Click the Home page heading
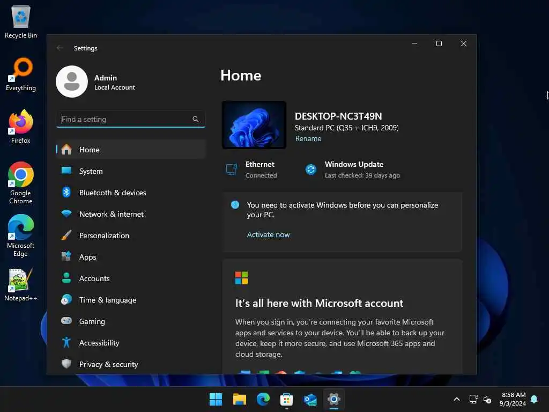Screen dimensions: 549x412 tap(241, 76)
